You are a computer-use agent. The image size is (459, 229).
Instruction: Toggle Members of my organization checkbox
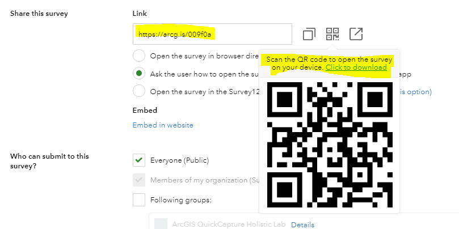(138, 180)
